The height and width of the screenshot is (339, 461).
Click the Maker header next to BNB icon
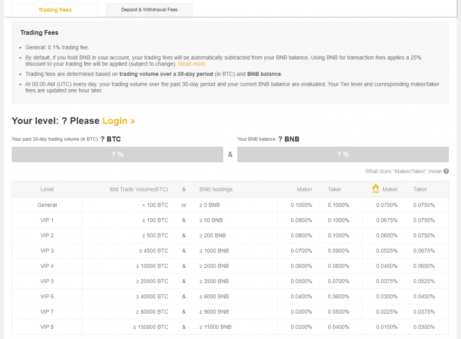click(x=390, y=189)
